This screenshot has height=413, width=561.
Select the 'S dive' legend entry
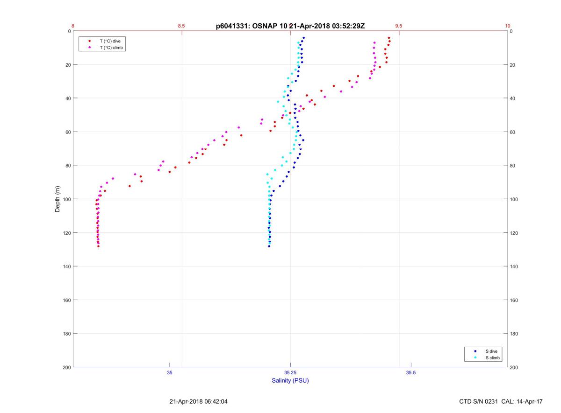click(491, 351)
